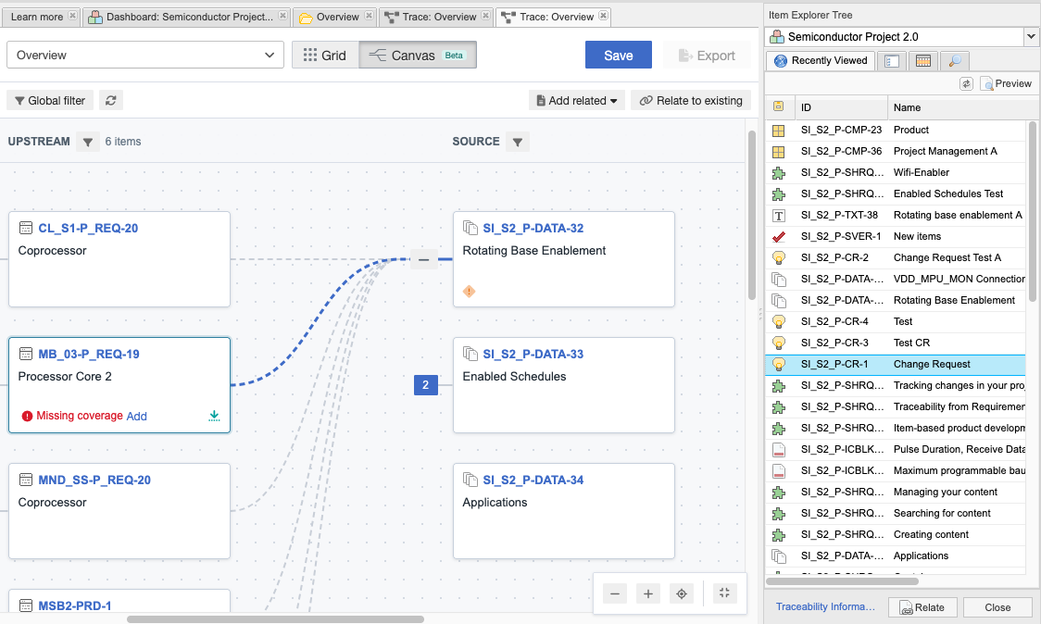Click the grid icon of the Product row

click(x=779, y=131)
